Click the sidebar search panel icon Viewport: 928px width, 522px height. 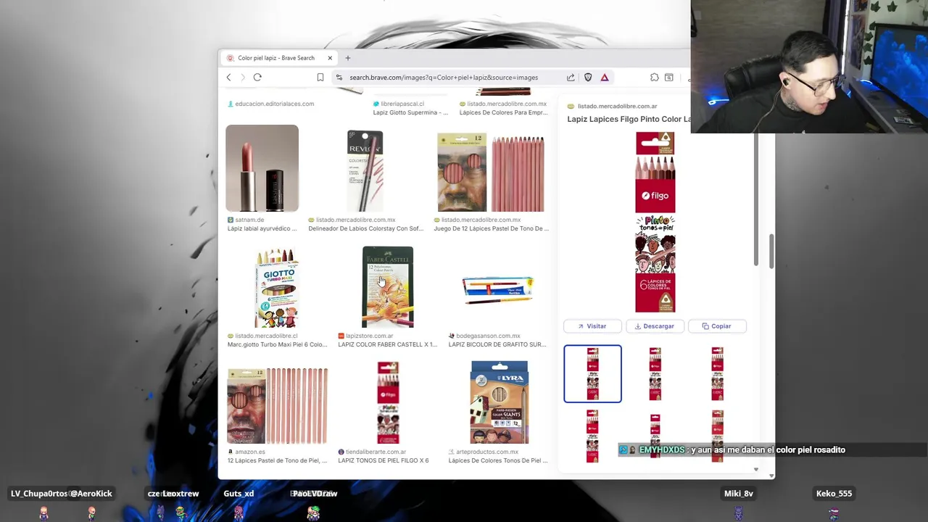pyautogui.click(x=669, y=78)
